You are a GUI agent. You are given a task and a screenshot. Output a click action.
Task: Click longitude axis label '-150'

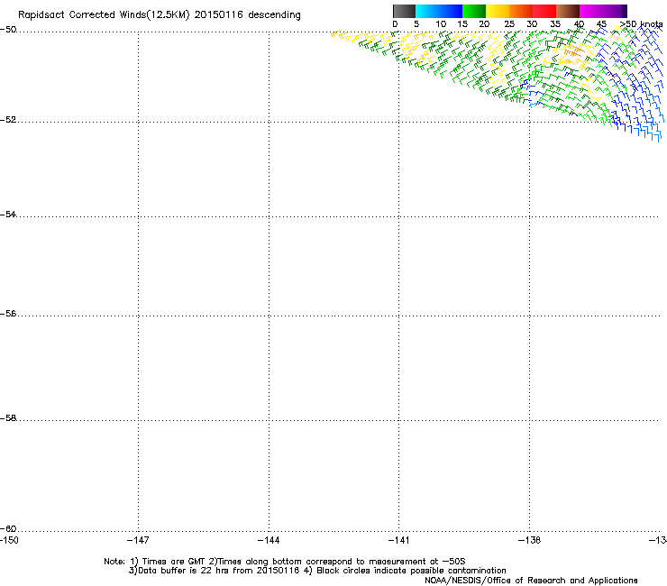(x=9, y=540)
